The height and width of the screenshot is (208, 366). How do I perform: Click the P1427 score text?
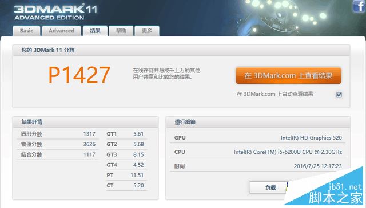tap(79, 75)
